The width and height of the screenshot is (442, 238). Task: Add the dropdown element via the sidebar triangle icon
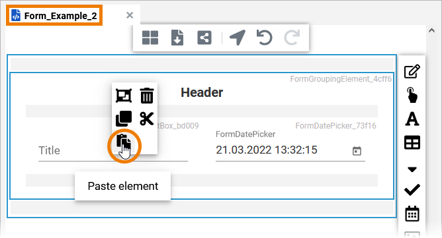click(x=412, y=169)
